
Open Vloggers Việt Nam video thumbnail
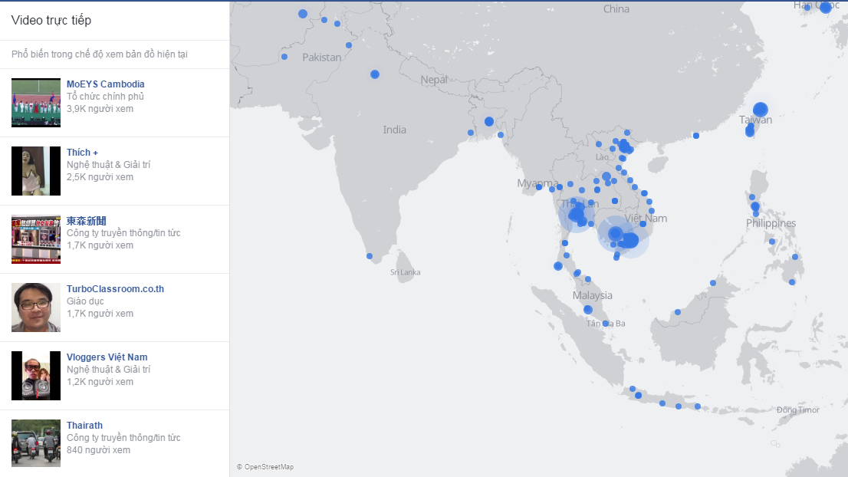[36, 375]
